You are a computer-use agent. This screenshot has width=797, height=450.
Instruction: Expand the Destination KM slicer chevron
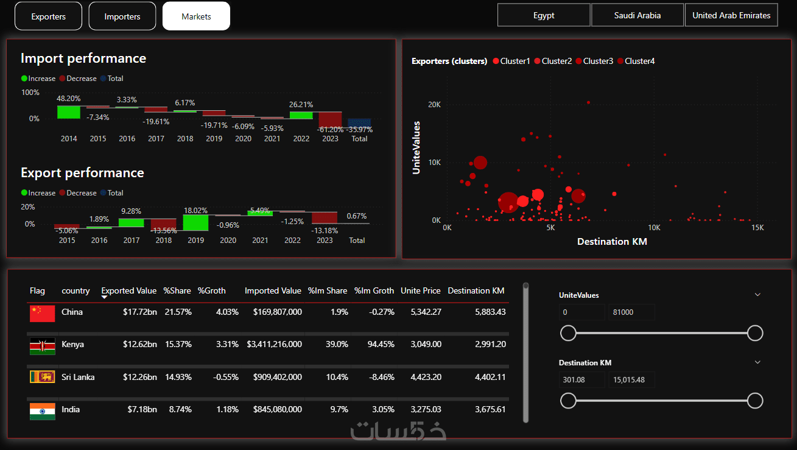(758, 362)
